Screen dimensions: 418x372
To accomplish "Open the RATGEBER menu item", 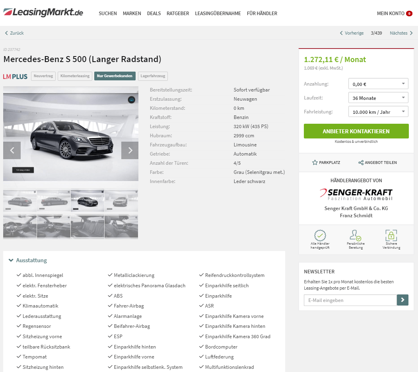I will (x=178, y=14).
